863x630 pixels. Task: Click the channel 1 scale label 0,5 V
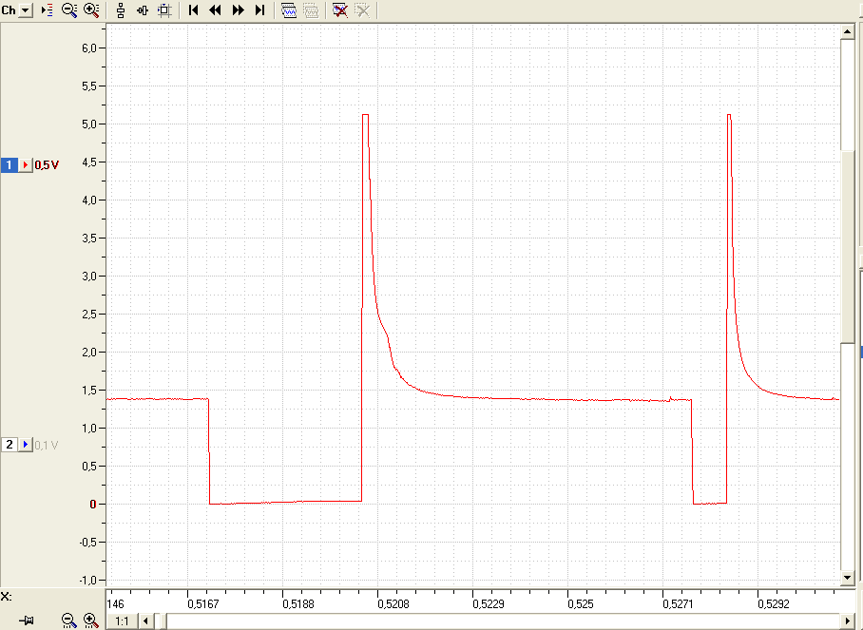coord(47,165)
